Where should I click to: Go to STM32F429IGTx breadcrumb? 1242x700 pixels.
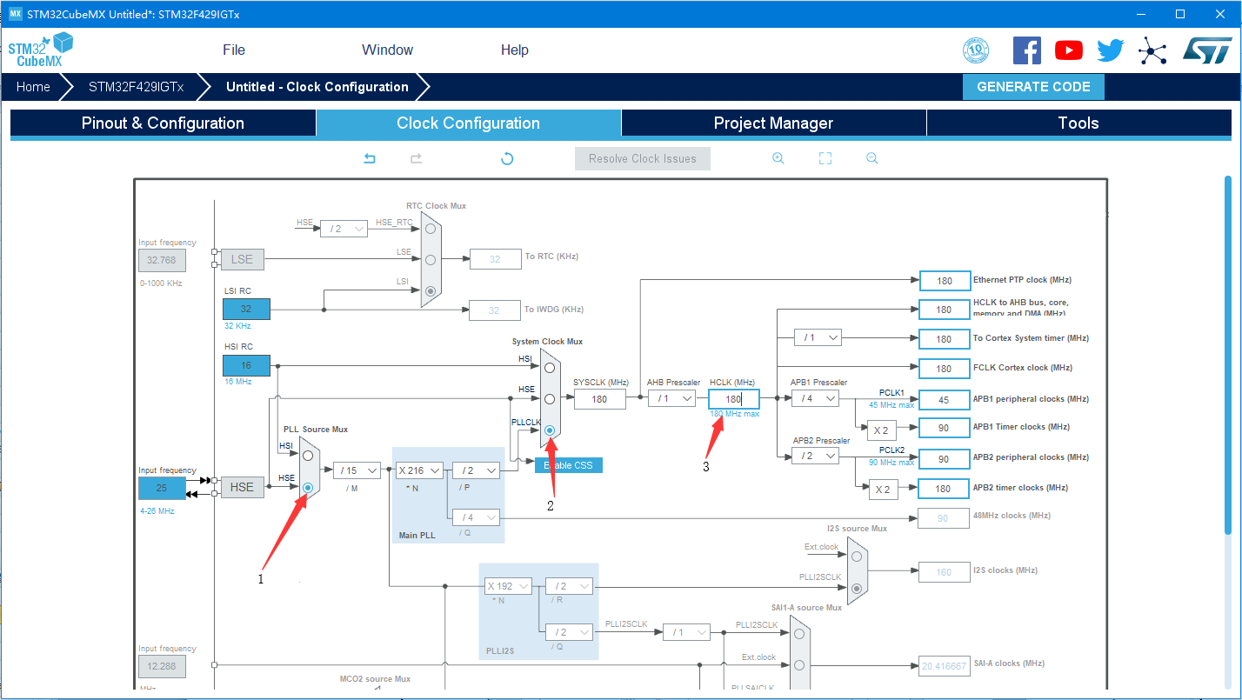click(136, 87)
